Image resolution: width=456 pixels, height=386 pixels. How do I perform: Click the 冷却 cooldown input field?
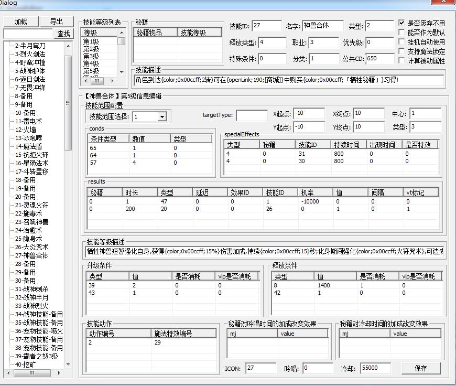coord(375,368)
